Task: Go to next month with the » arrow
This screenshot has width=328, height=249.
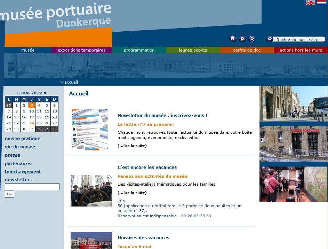Action: [x=45, y=93]
